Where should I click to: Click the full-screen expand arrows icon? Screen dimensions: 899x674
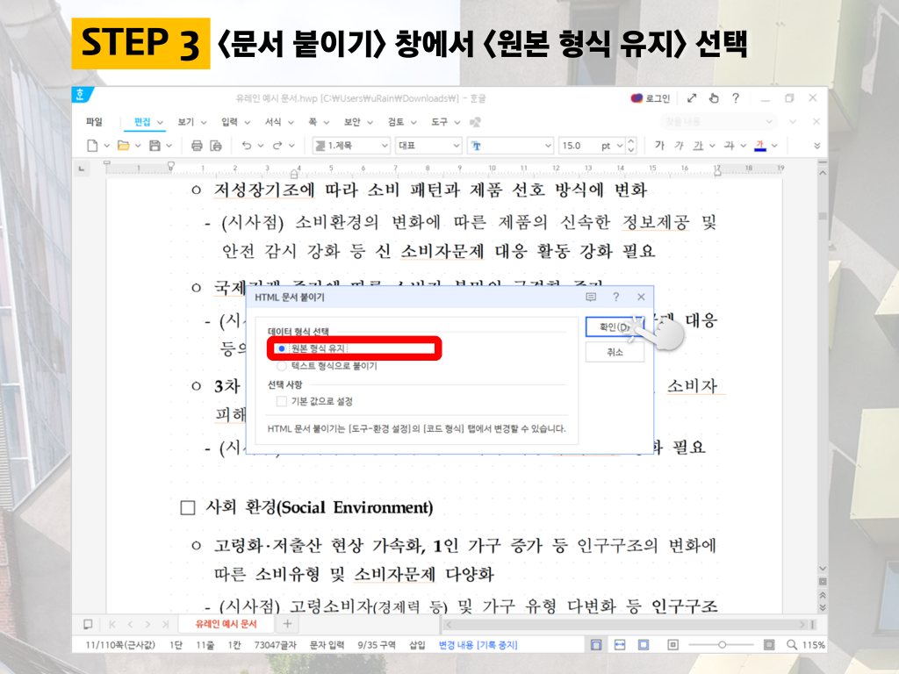(x=692, y=98)
